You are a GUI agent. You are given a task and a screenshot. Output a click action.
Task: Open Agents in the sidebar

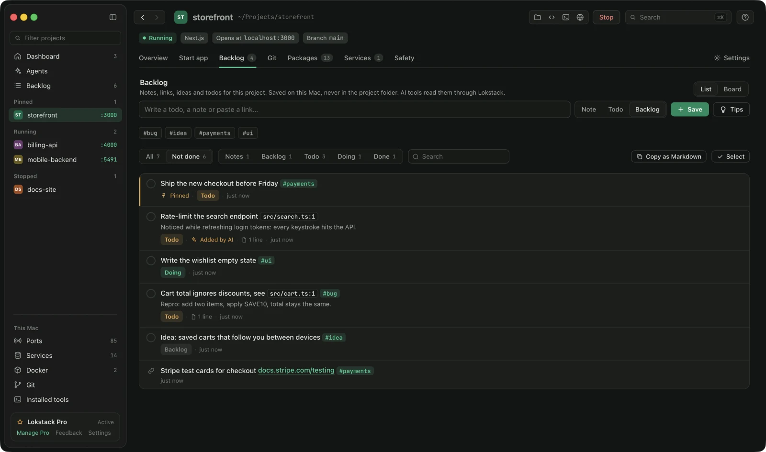65,71
